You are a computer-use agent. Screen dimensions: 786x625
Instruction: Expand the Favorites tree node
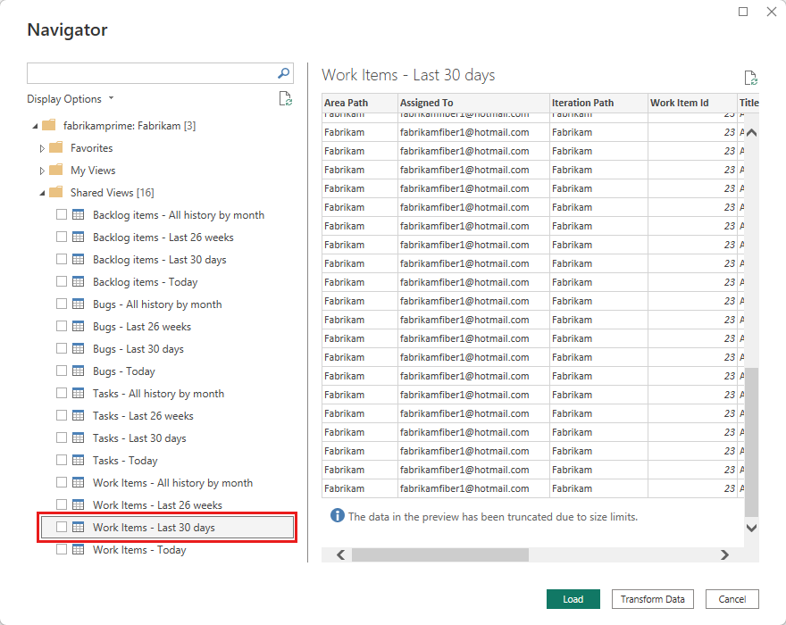point(43,147)
